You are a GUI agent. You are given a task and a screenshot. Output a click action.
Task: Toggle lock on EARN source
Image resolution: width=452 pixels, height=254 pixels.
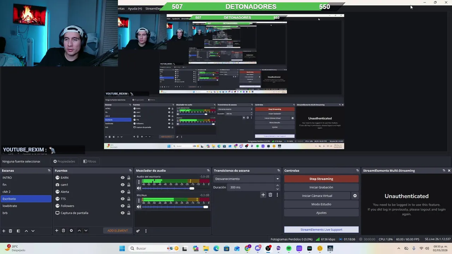129,178
